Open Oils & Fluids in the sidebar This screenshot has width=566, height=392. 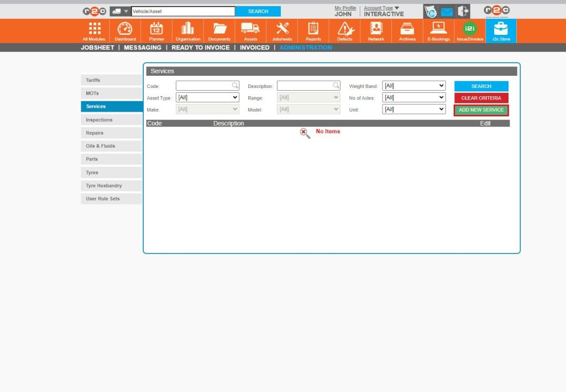click(x=112, y=146)
